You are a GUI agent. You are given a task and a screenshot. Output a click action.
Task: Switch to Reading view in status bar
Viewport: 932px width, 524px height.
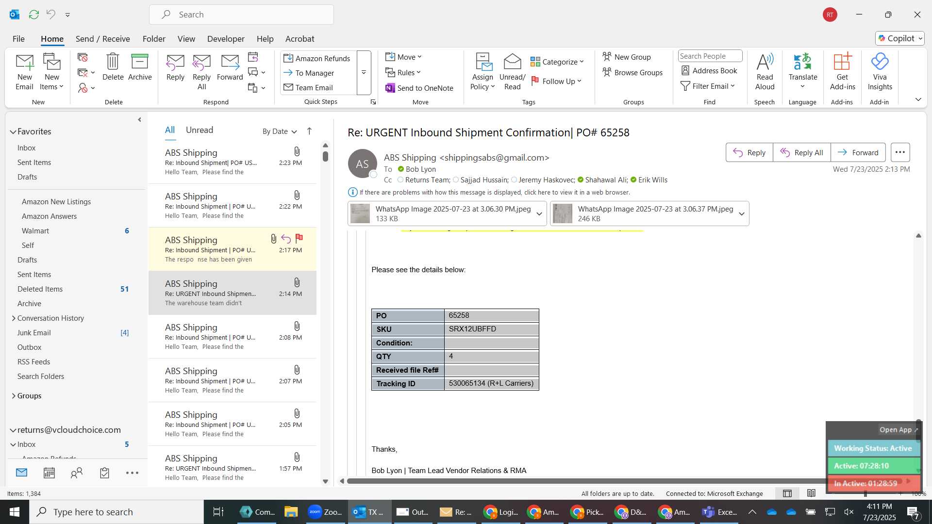point(811,493)
